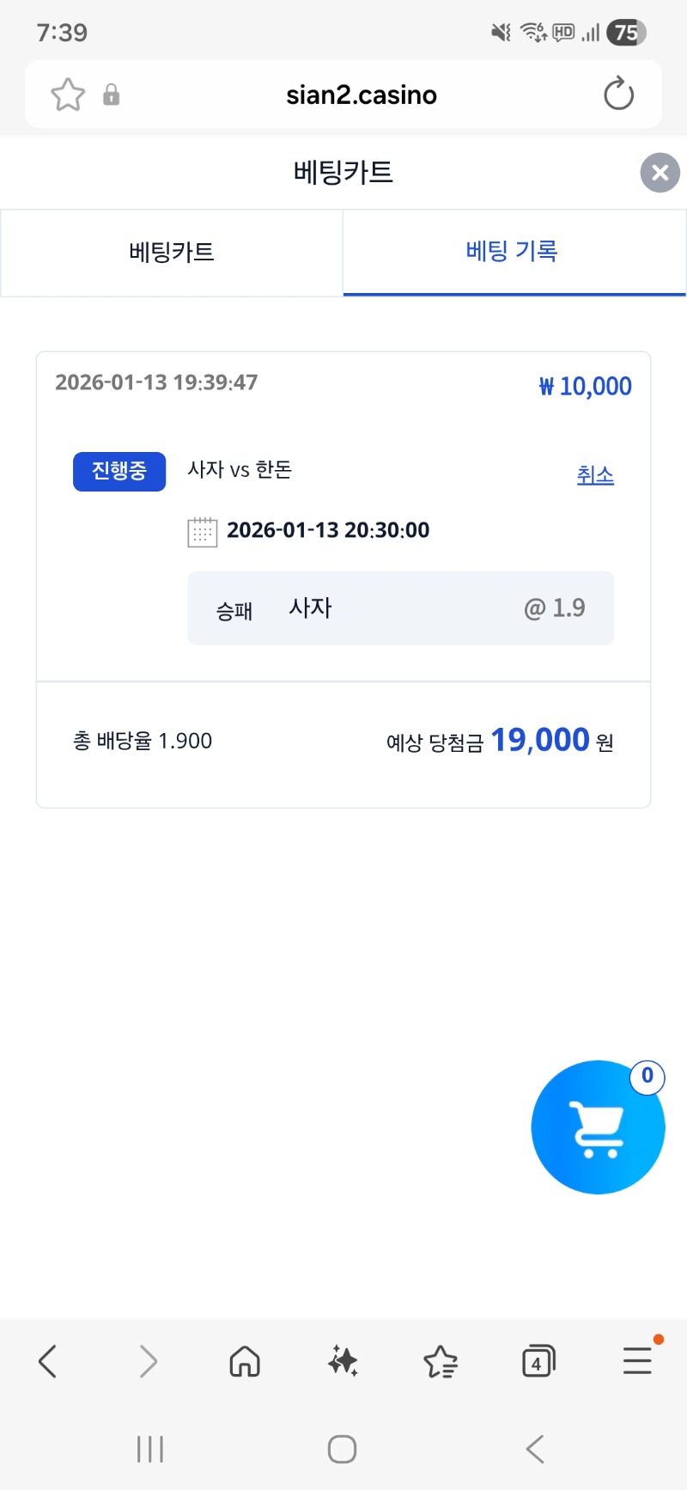Select the 승패 사자 bet selection row
Image resolution: width=687 pixels, height=1490 pixels.
click(x=400, y=608)
